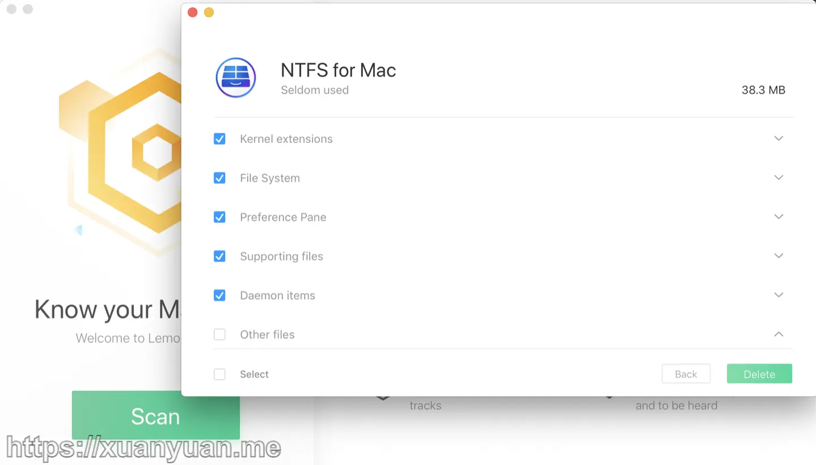
Task: Uncheck the Supporting files checkbox
Action: tap(219, 256)
